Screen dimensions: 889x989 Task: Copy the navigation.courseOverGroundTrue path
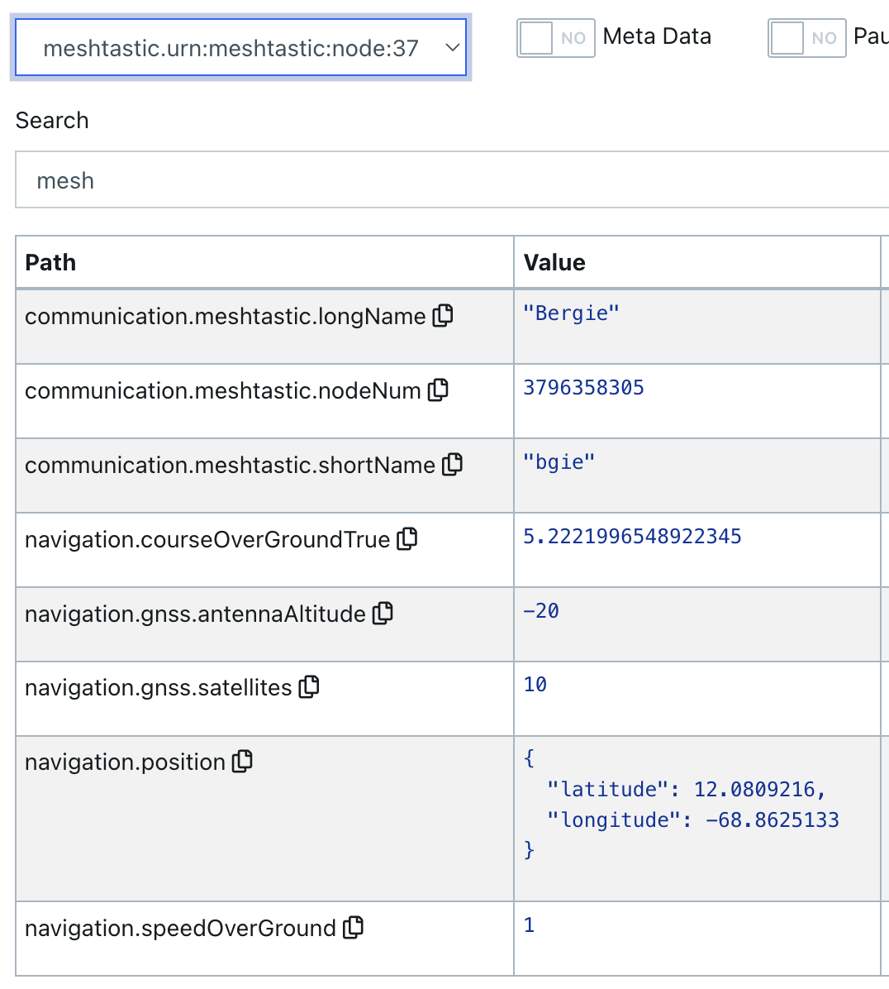(407, 538)
